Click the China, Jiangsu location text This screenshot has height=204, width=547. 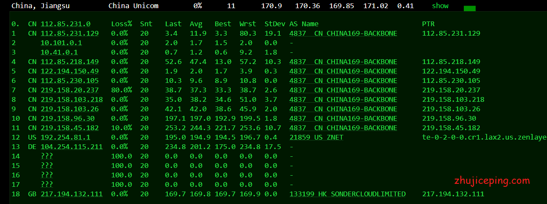[x=41, y=6]
